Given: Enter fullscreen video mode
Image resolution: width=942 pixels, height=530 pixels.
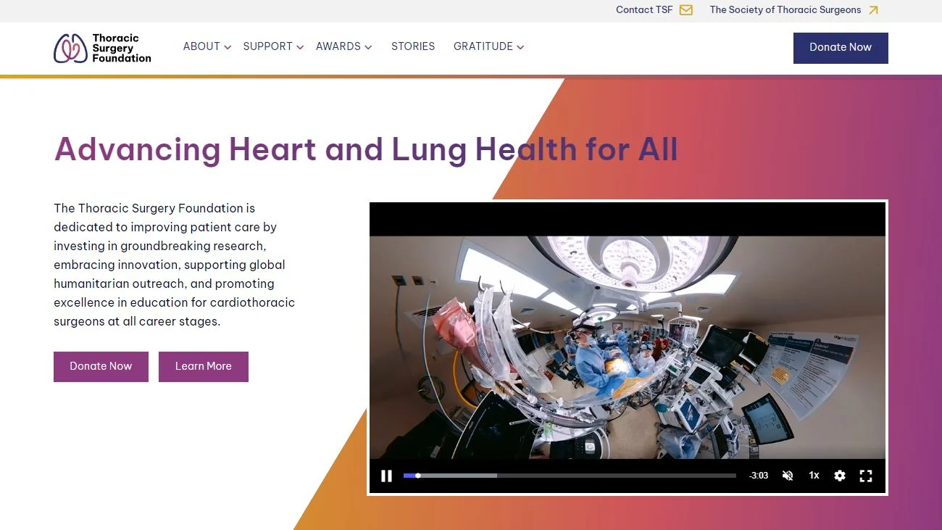Looking at the screenshot, I should click(x=866, y=476).
